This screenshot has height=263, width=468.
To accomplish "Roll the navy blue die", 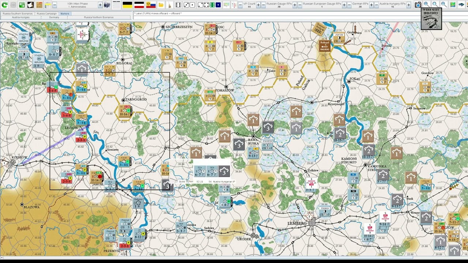I will 218,5.
